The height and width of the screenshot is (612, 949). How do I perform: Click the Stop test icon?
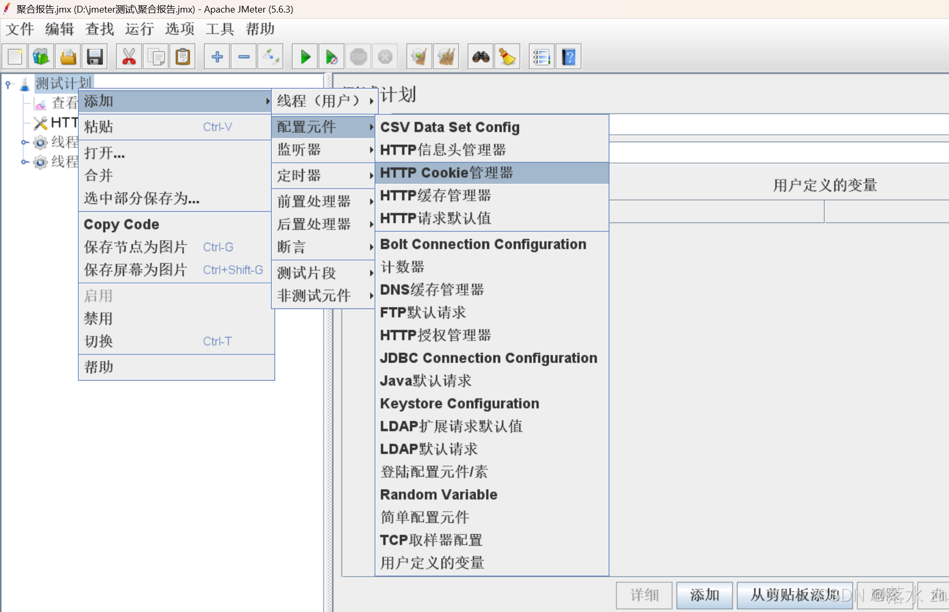tap(358, 56)
